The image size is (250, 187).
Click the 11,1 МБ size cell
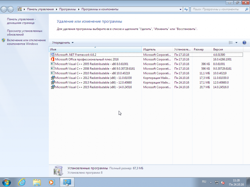click(205, 73)
